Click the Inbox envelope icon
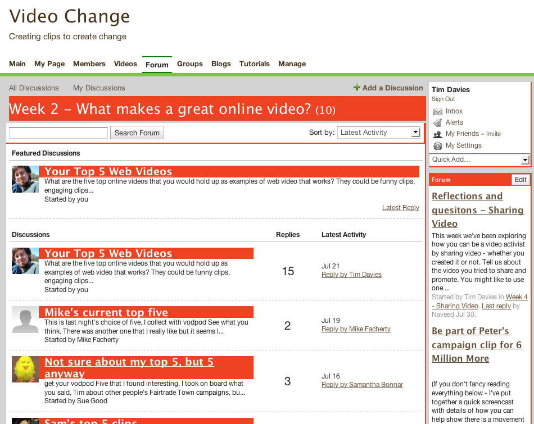 [437, 112]
